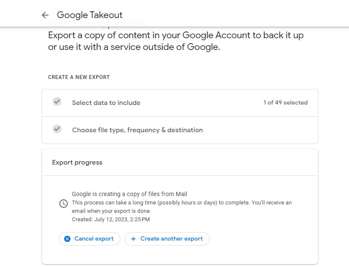The width and height of the screenshot is (349, 267).
Task: Click the email when export is done line
Action: point(112,211)
